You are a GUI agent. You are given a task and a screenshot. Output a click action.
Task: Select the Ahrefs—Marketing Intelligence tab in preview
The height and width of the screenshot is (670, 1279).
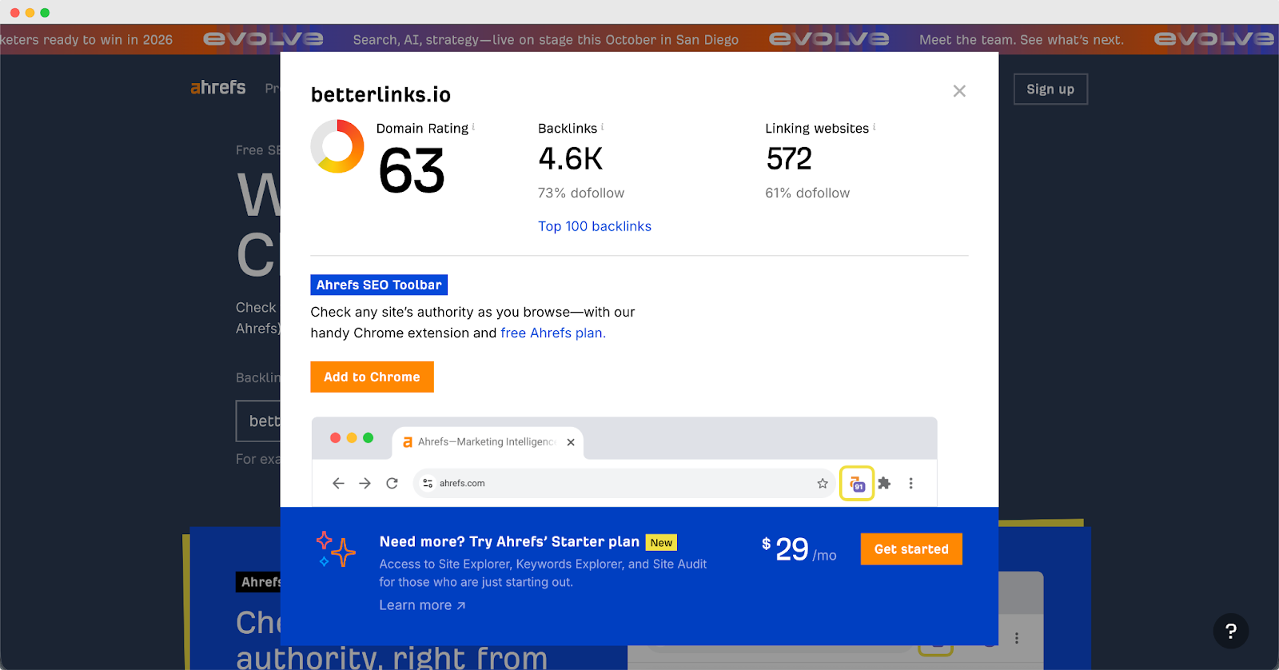[x=487, y=442]
